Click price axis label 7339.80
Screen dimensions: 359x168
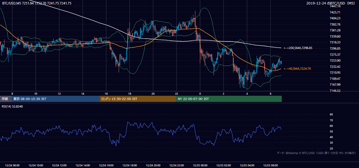335,36
